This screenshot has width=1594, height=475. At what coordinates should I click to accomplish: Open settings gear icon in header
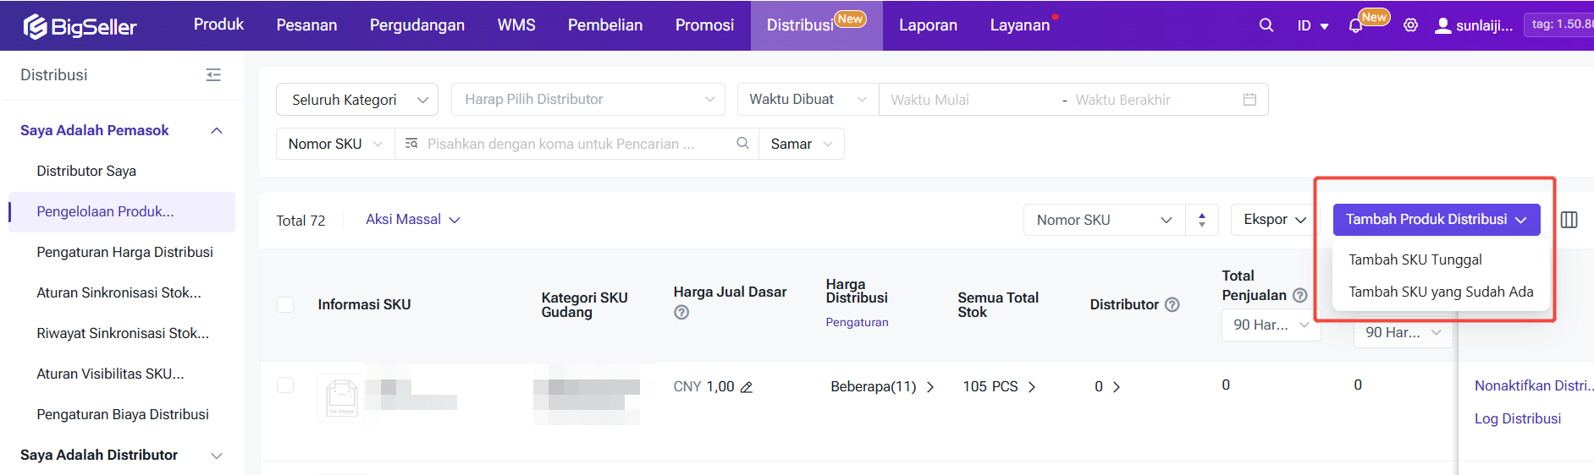1410,25
